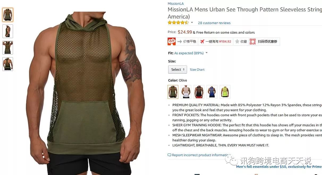This screenshot has width=322, height=175.
Task: Click the red owl price-tracker extension icon
Action: click(x=172, y=42)
